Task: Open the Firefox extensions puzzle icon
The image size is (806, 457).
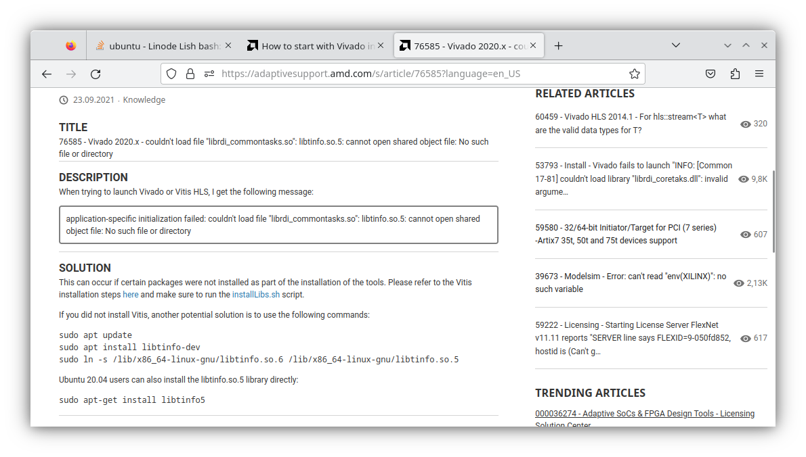Action: pos(735,73)
